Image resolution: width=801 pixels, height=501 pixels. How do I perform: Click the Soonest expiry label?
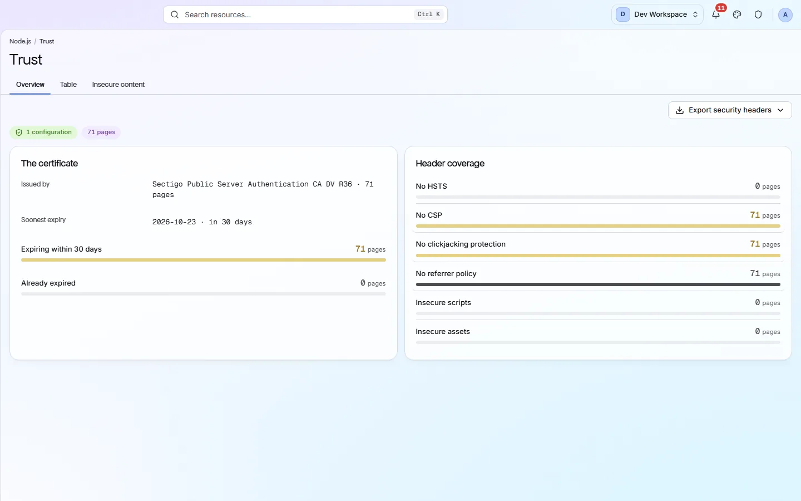[x=43, y=220]
